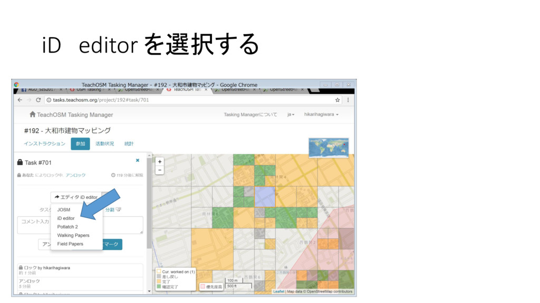Select the 参加 tab
This screenshot has height=303, width=540.
click(80, 144)
